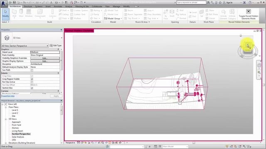
Task: Toggle the Sun Path checkbox
Action: [32, 70]
